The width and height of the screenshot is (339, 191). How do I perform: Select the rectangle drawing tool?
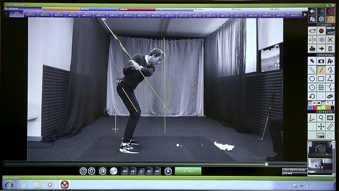[x=321, y=79]
